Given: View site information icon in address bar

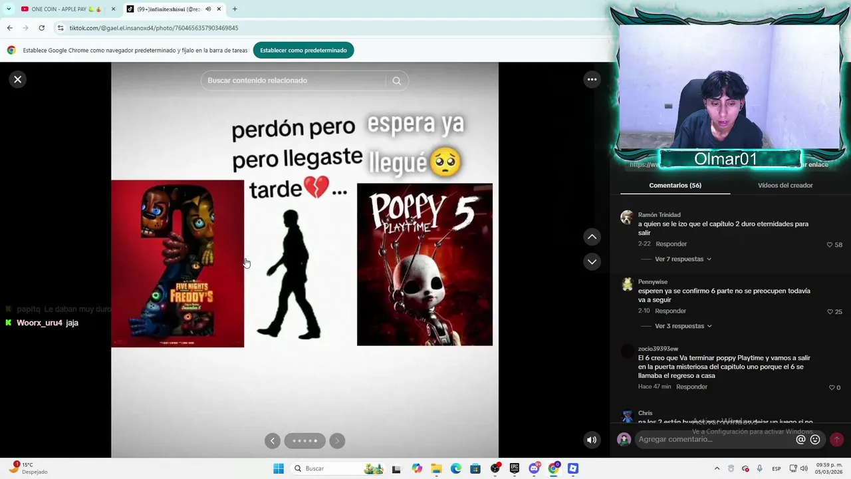Looking at the screenshot, I should (x=61, y=28).
